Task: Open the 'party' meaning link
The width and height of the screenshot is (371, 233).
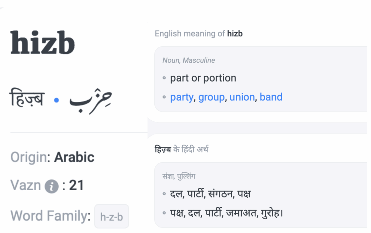Action: point(182,97)
